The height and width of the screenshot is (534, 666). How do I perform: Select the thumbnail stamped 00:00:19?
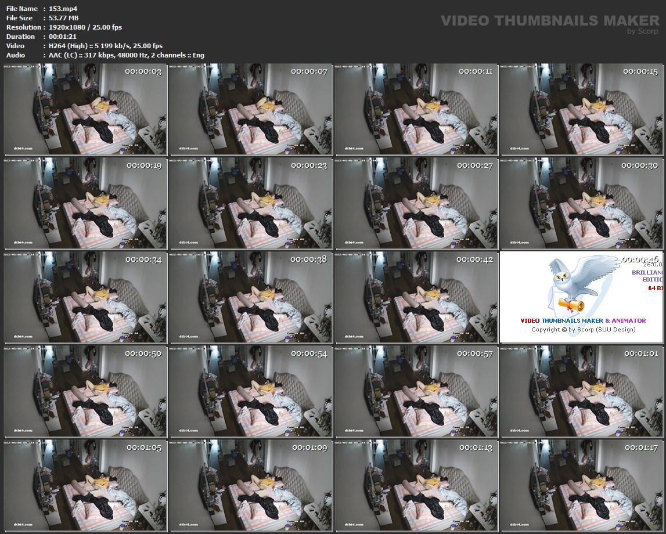coord(86,204)
